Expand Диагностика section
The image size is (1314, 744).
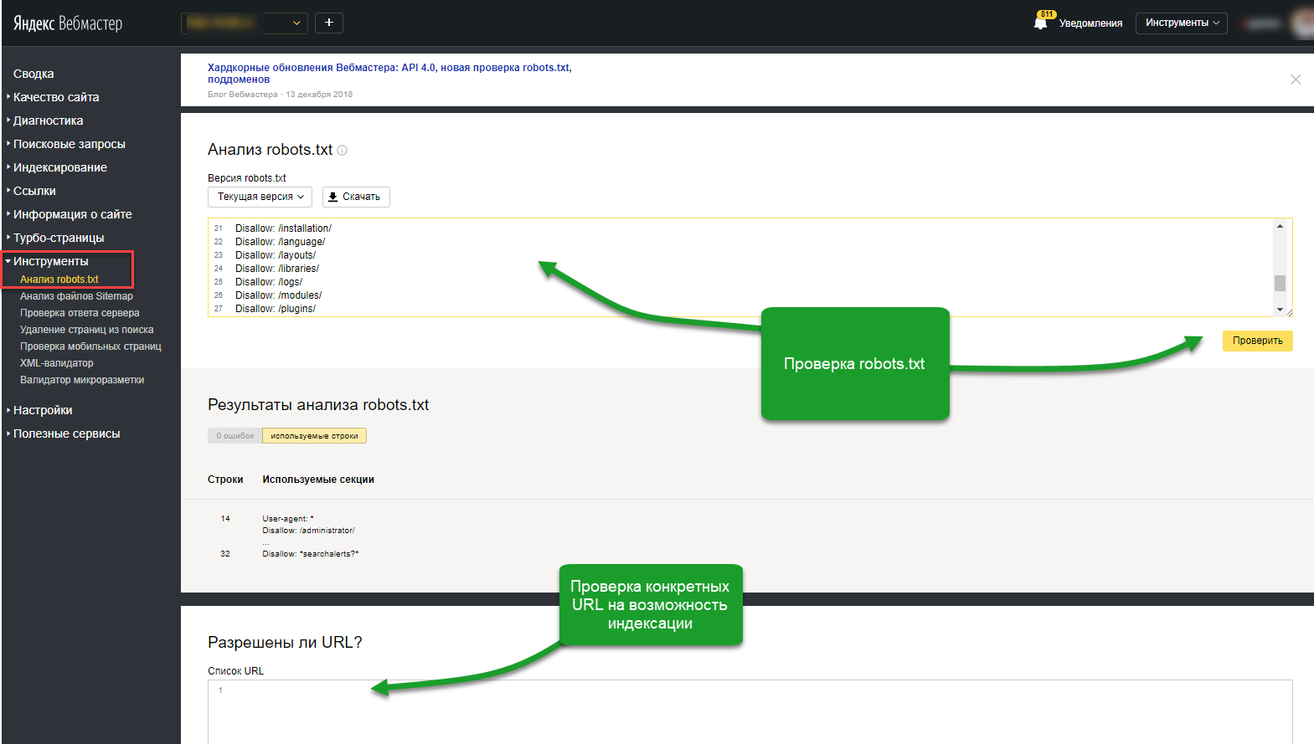coord(48,121)
